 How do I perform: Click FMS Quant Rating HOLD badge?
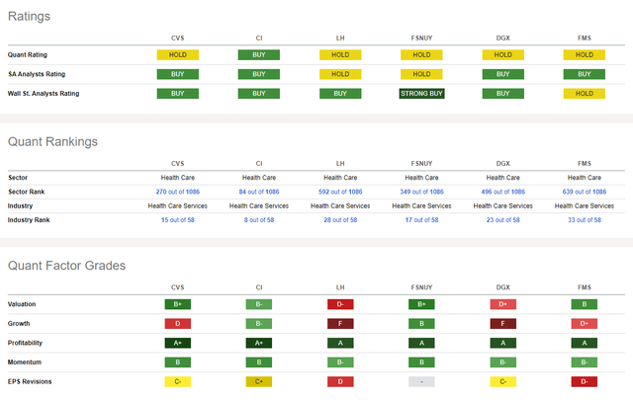click(585, 55)
